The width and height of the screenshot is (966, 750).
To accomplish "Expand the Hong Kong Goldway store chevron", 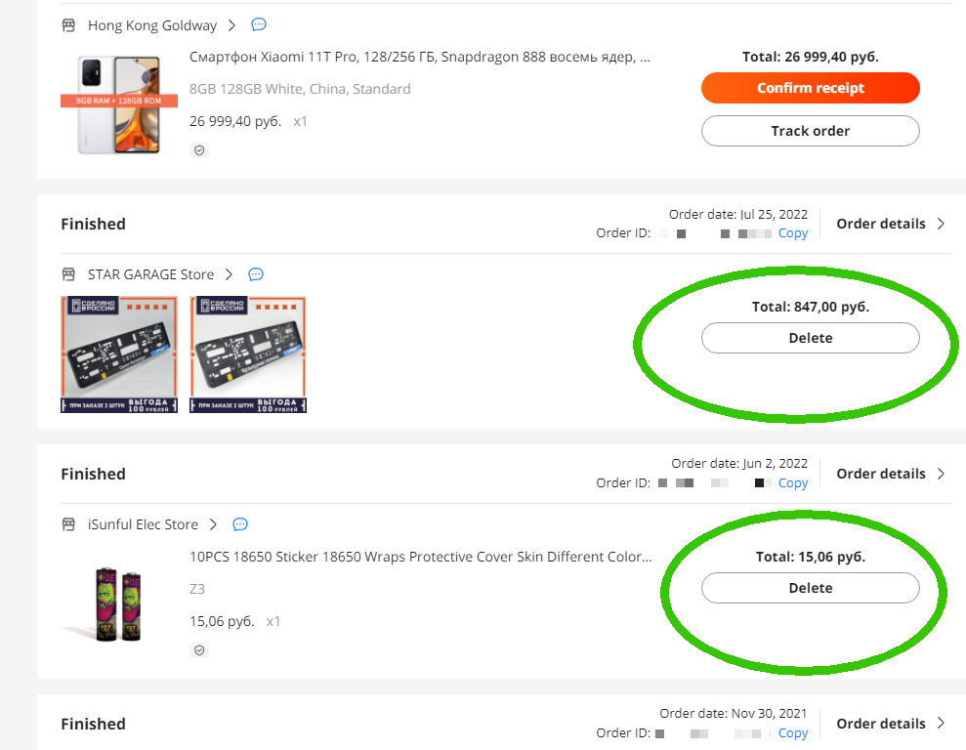I will tap(231, 25).
